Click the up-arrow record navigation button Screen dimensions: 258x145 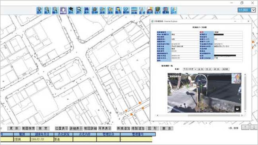coord(245,127)
